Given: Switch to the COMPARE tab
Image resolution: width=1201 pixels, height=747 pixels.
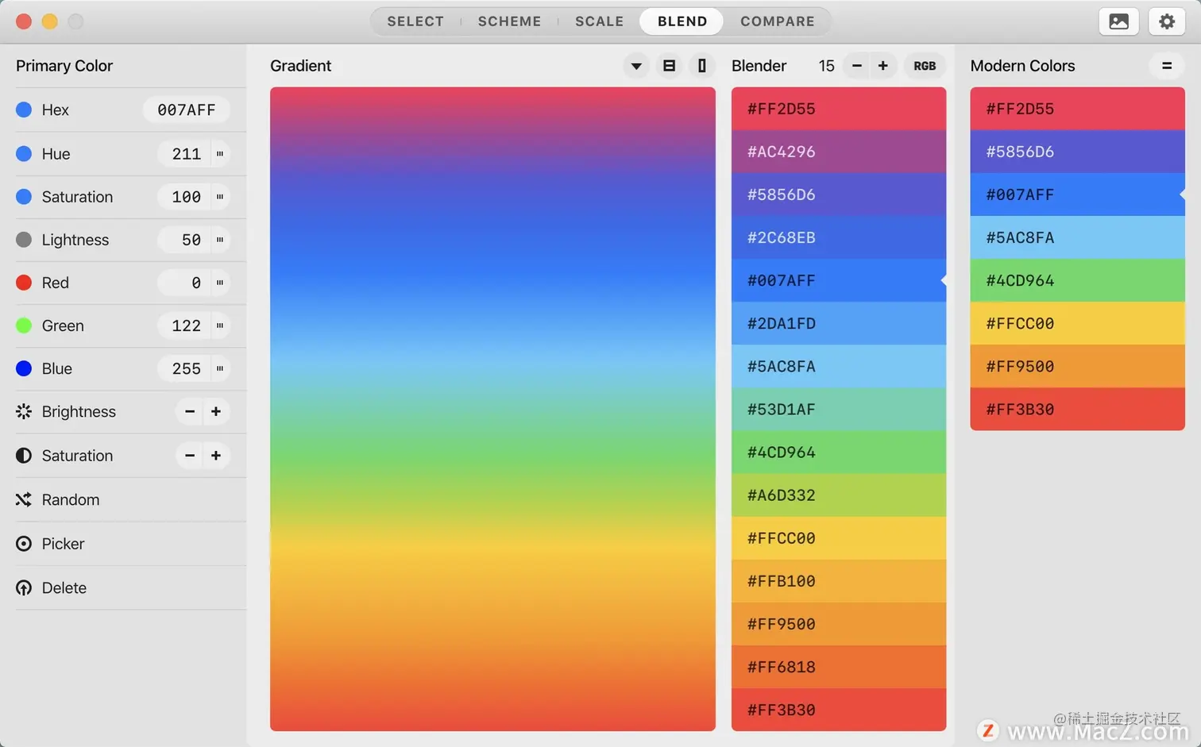Looking at the screenshot, I should click(778, 21).
